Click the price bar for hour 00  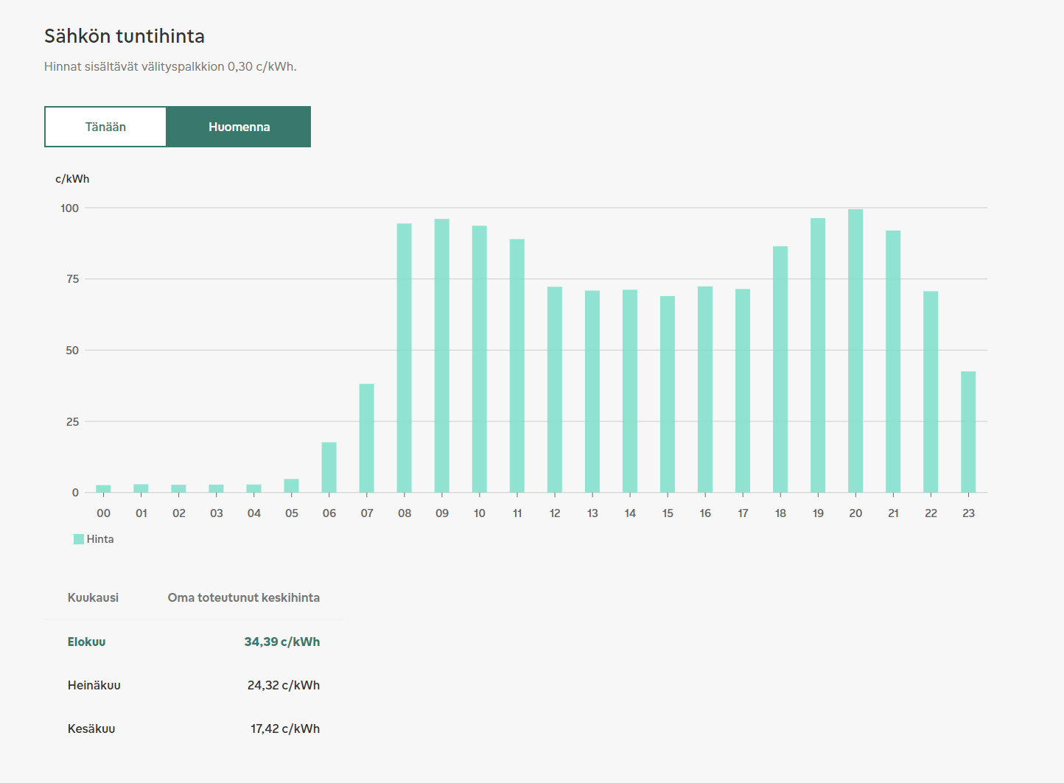[104, 489]
